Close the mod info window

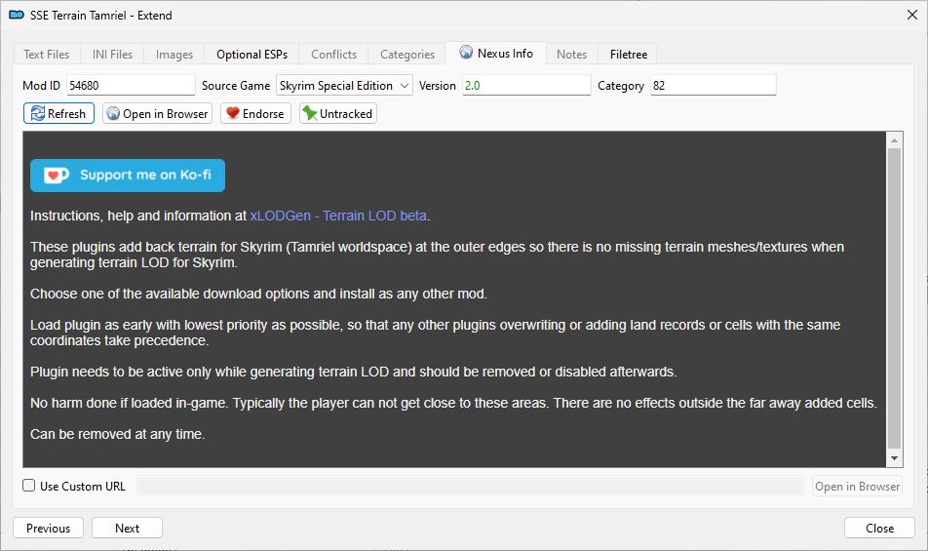912,15
